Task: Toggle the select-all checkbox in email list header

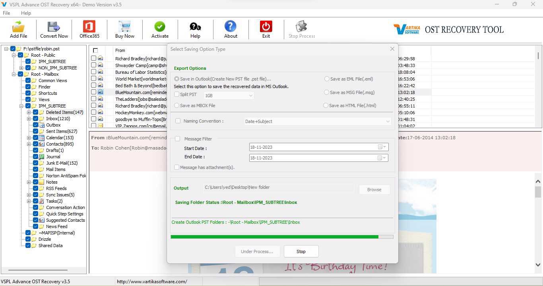Action: (x=95, y=50)
